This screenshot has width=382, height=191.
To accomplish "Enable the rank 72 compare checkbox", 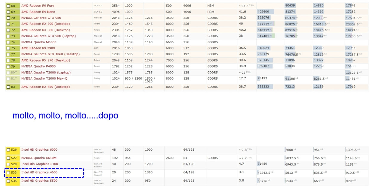I will [x=8, y=30].
